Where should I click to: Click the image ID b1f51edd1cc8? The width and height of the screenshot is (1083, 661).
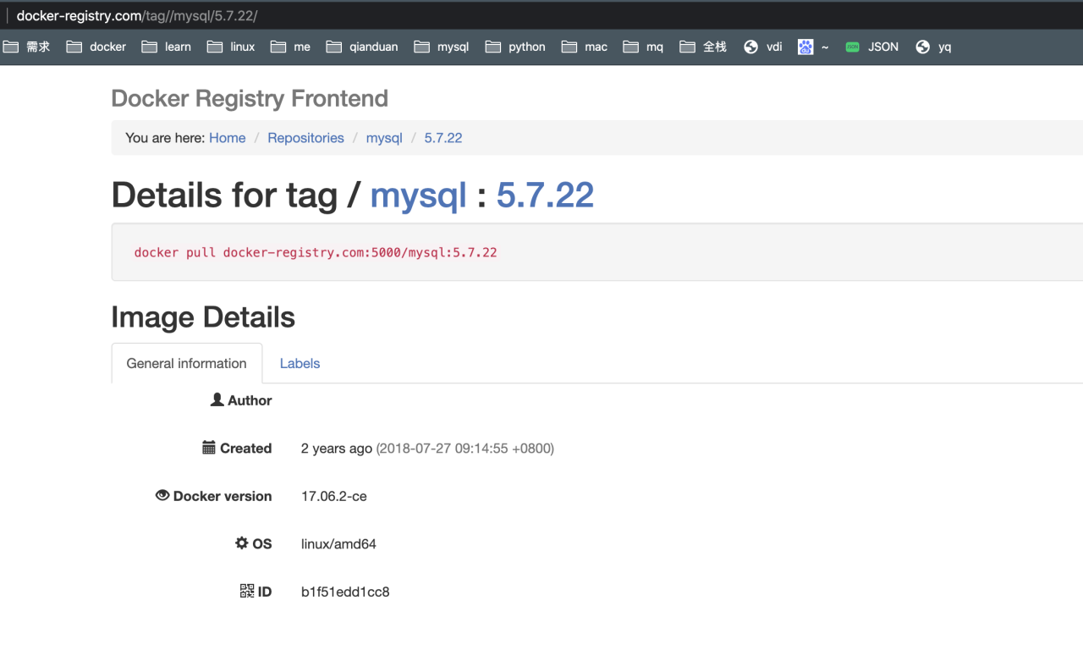tap(345, 592)
